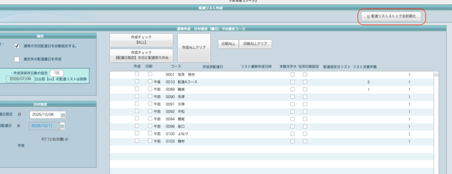Select course row 0001 加茂 裕也

pyautogui.click(x=271, y=75)
